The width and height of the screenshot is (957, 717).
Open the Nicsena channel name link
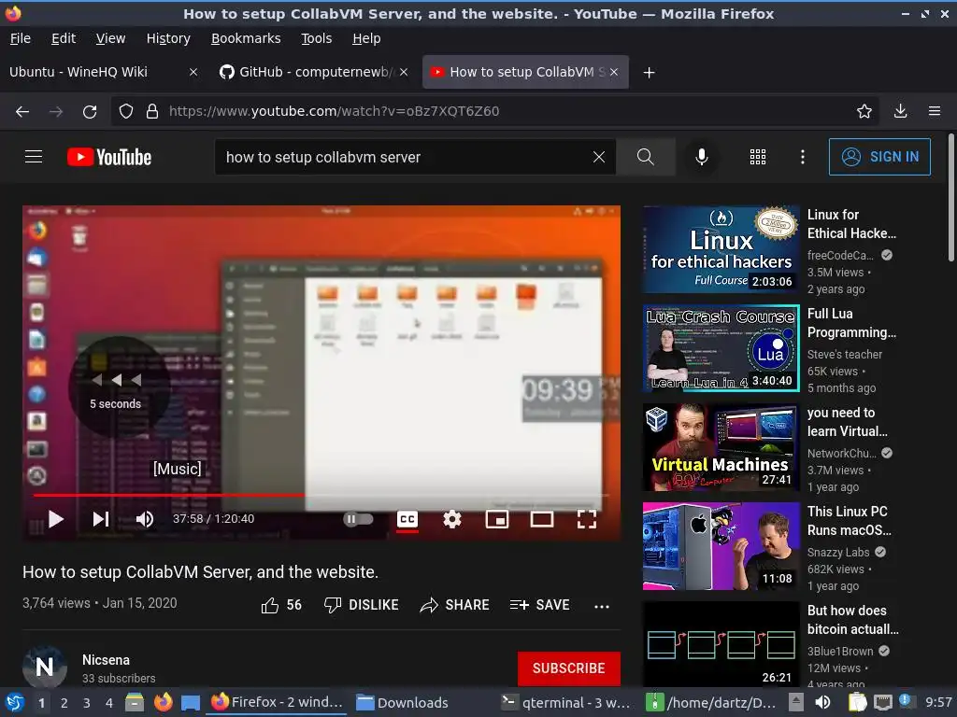[106, 660]
